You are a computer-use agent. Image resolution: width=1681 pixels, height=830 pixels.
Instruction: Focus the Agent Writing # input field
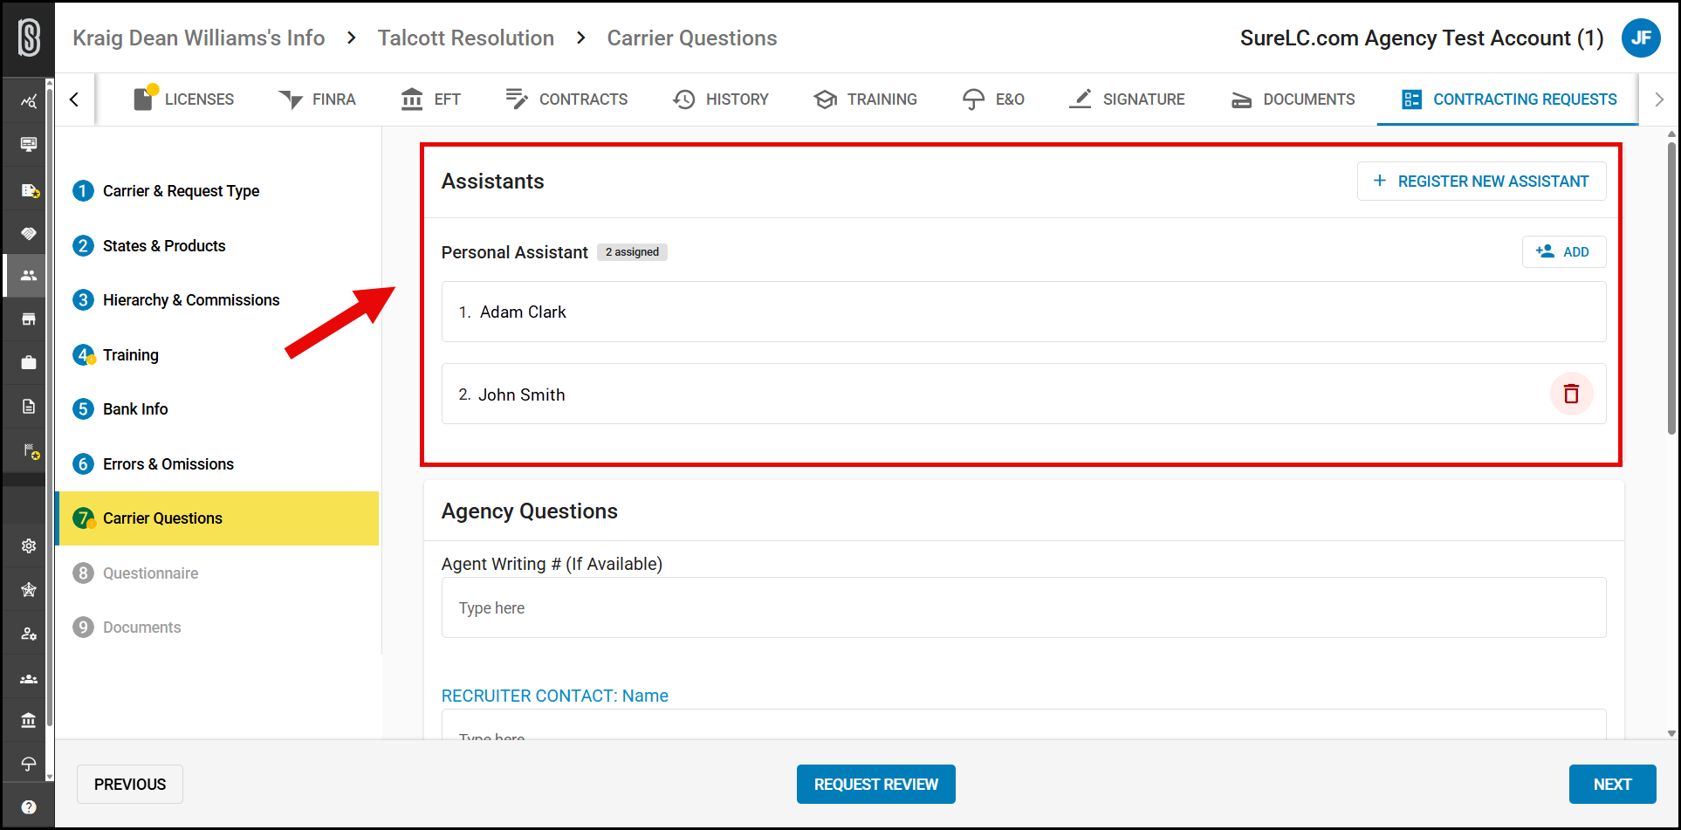tap(1024, 607)
